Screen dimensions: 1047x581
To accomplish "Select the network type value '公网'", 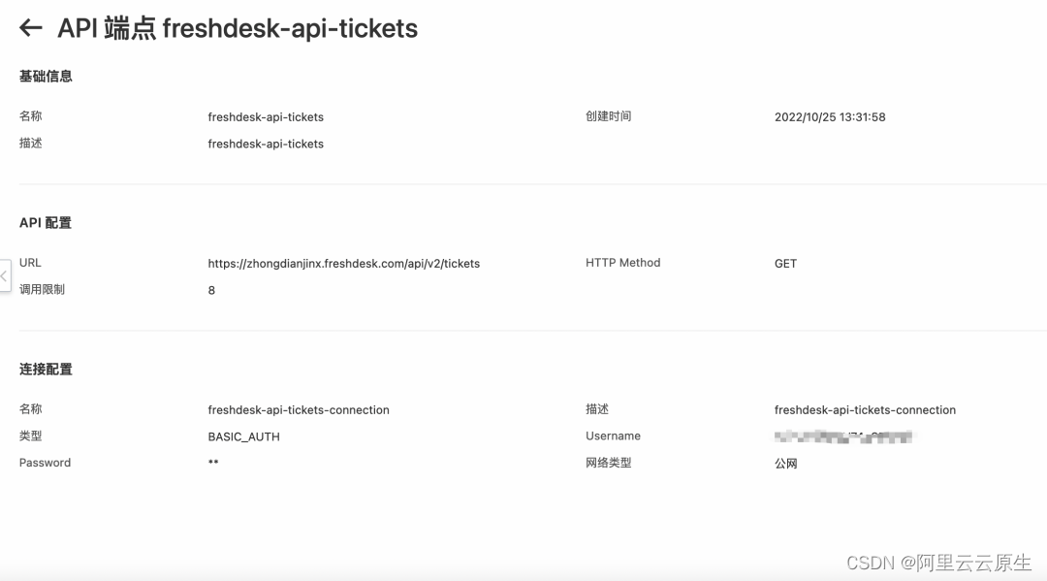I will (786, 463).
